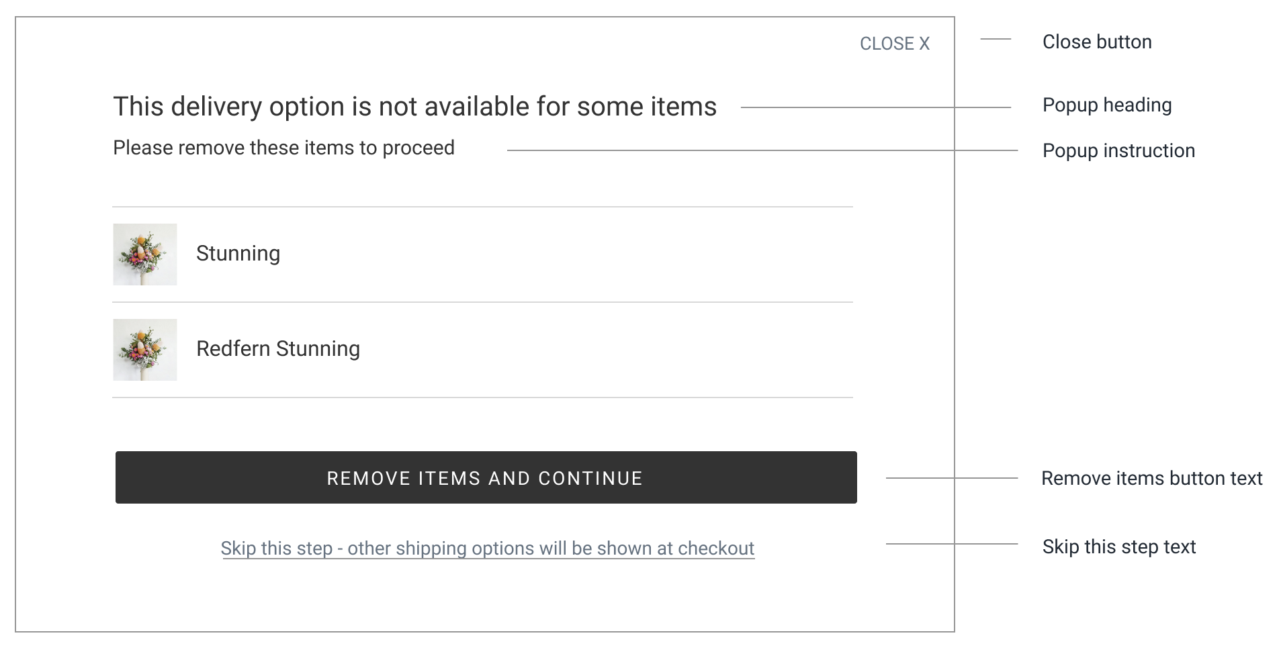Screen dimensions: 1279x654
Task: Click the Stunning item name
Action: 238,254
